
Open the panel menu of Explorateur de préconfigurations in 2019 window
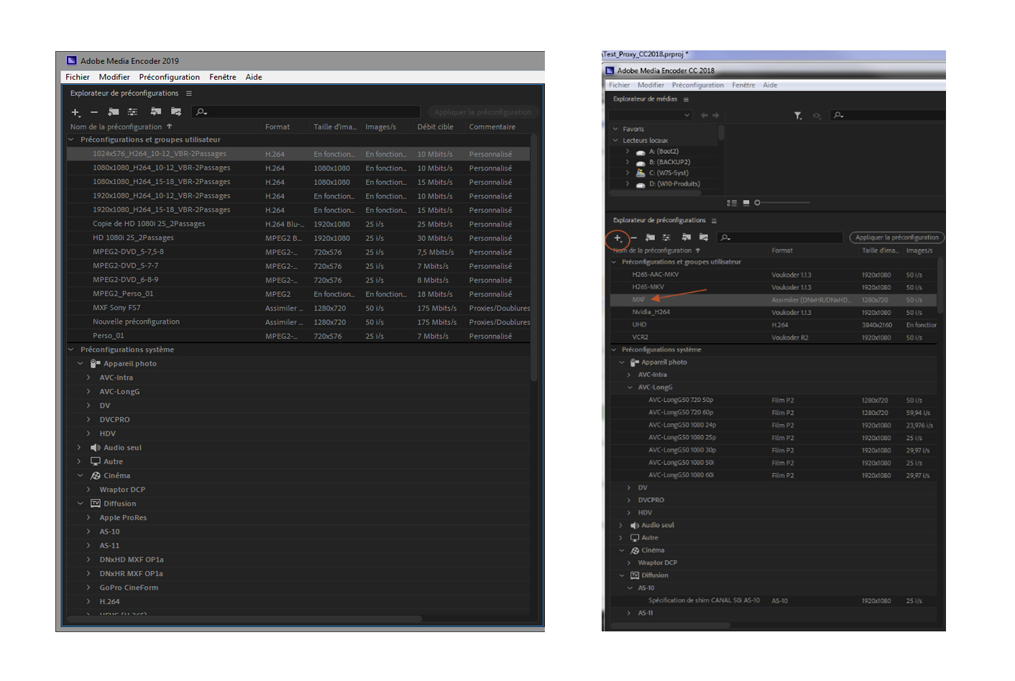(189, 93)
